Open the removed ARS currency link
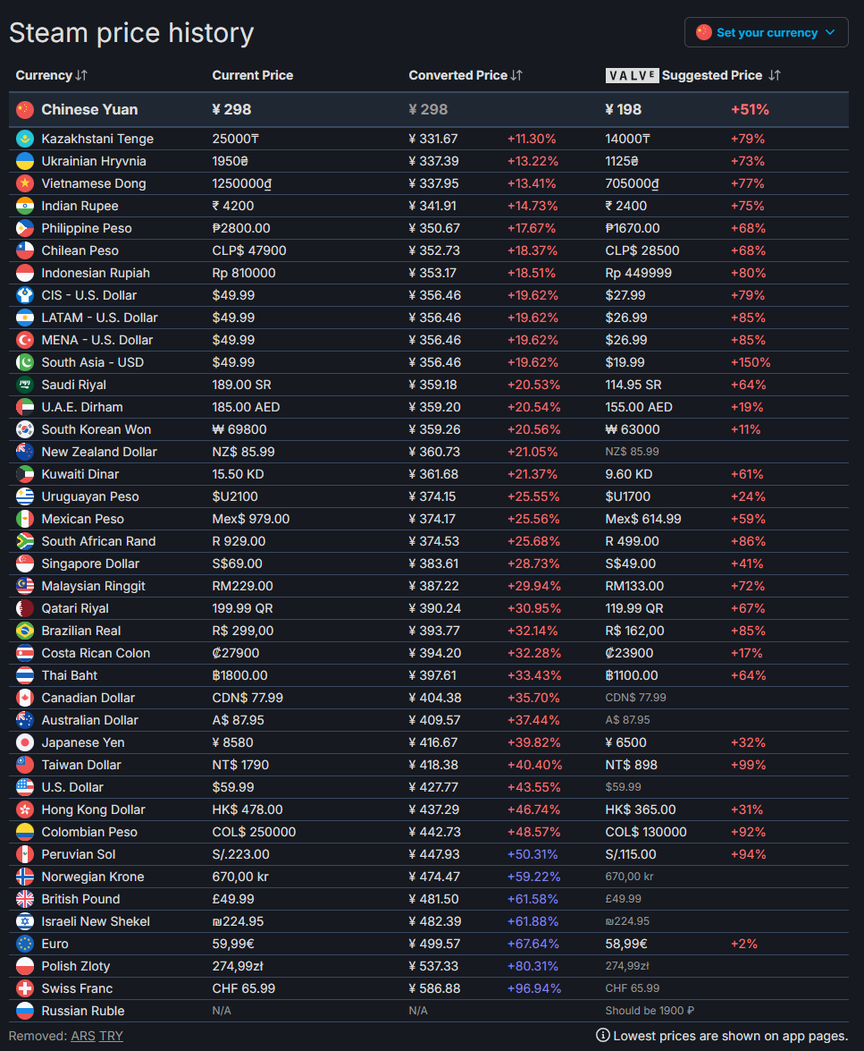The height and width of the screenshot is (1051, 864). [83, 1036]
